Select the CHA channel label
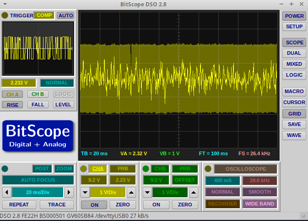This screenshot has height=221, width=308. 98,168
